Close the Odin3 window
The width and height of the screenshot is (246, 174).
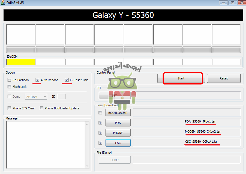(242, 3)
